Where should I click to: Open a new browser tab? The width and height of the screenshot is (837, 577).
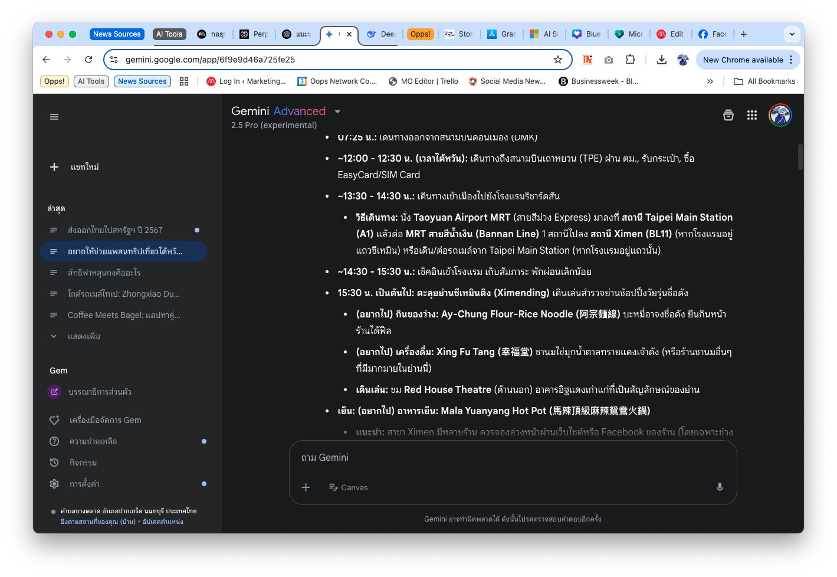[744, 34]
